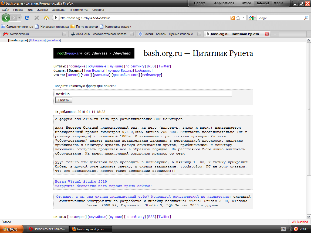Screen dimensions: 311x233
Task: Open the list all tabs dropdown
Action: tap(309, 34)
